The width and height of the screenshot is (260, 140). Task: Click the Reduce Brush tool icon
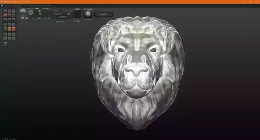pyautogui.click(x=5, y=25)
